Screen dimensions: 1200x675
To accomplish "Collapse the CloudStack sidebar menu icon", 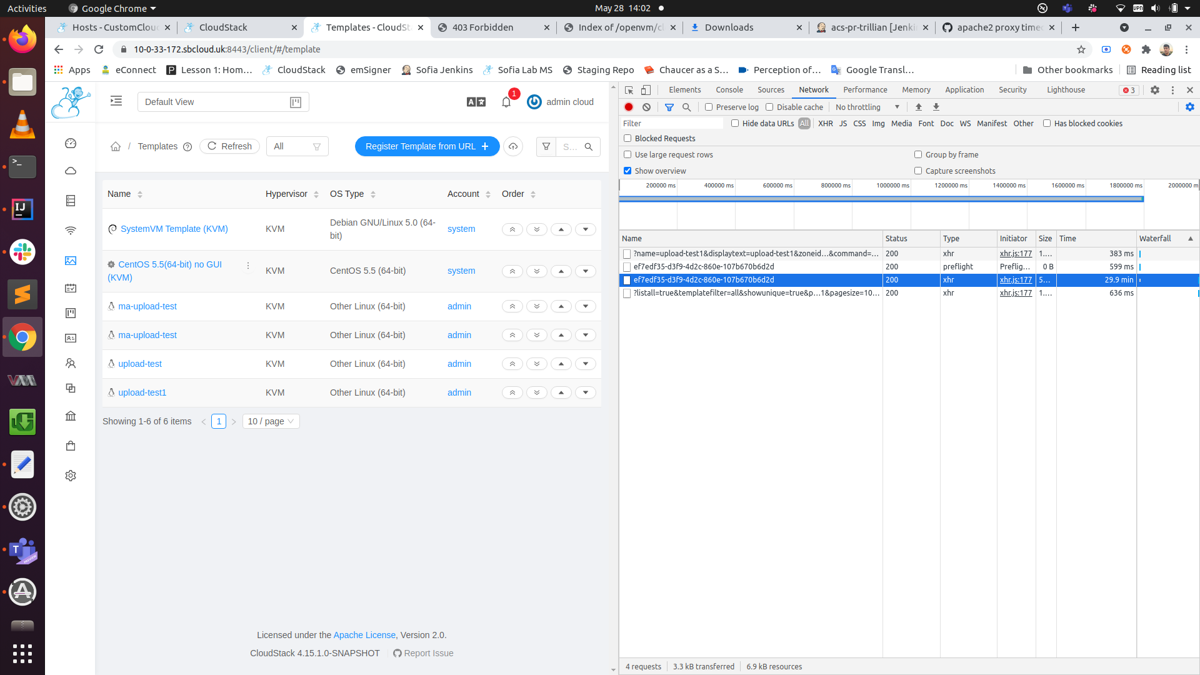I will [x=116, y=101].
